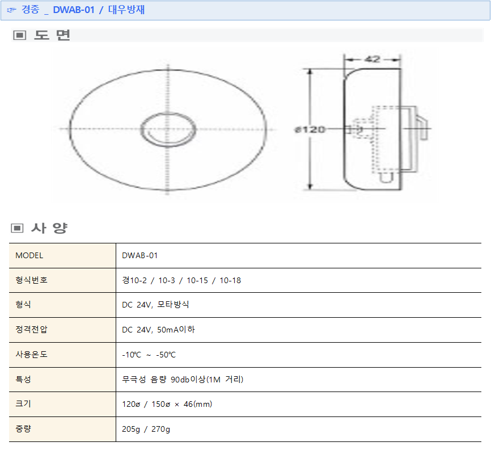
Task: Click the 사용온도 label cell
Action: coord(62,355)
